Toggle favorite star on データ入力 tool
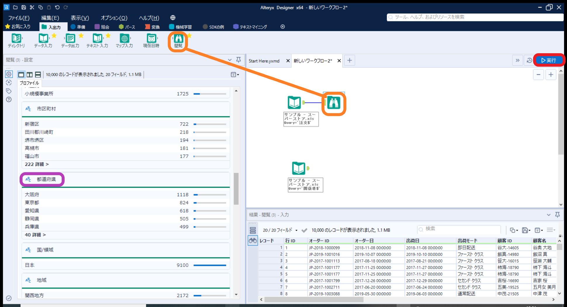 click(54, 35)
